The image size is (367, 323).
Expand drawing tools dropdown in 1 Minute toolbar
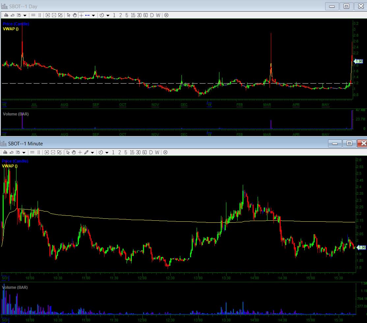pos(93,153)
